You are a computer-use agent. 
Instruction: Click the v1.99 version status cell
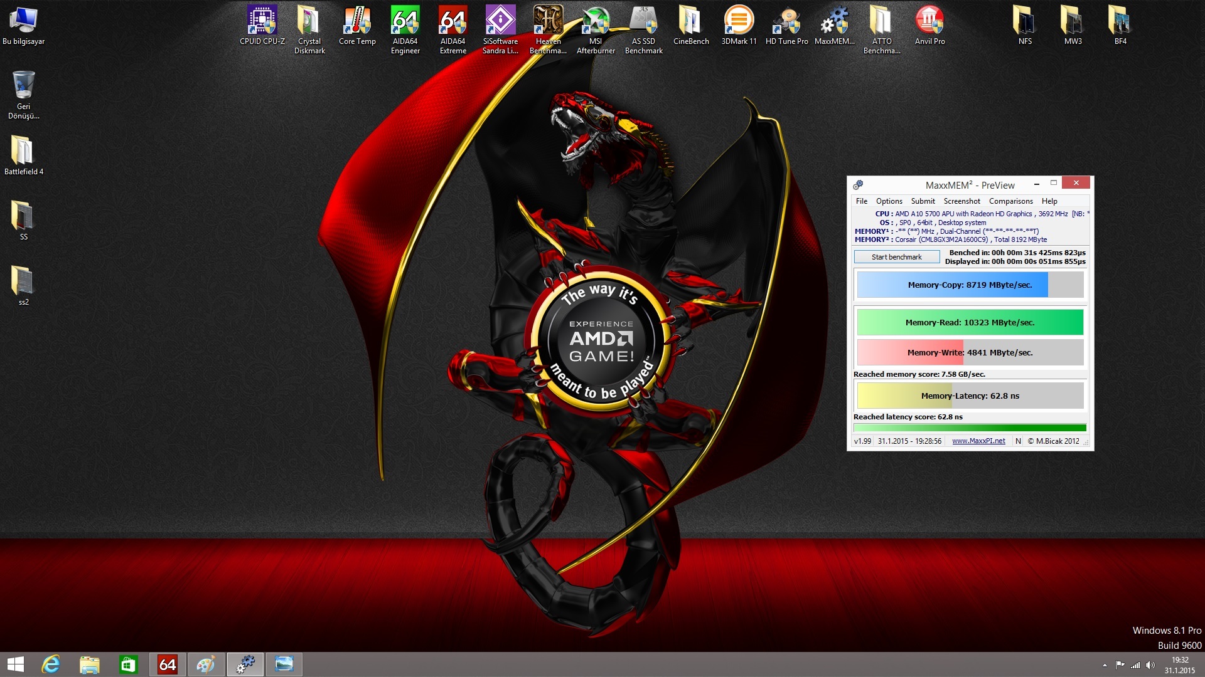(862, 441)
